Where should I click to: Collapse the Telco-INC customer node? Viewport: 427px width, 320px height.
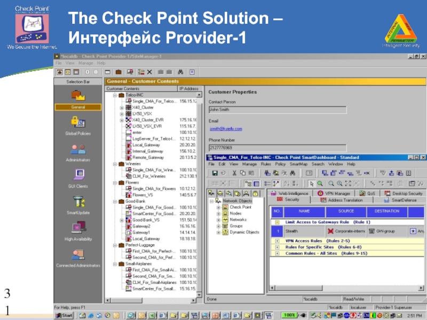pos(115,95)
